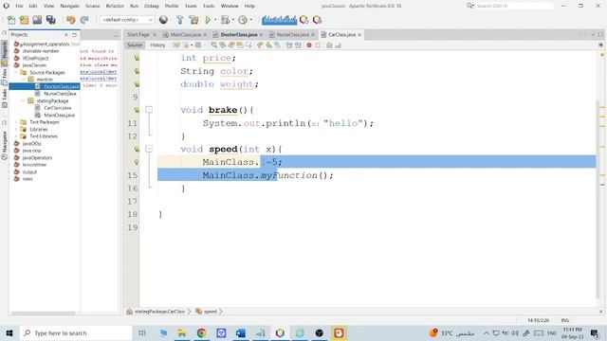Click the Open Project toolbar icon
This screenshot has width=607, height=341.
point(37,20)
